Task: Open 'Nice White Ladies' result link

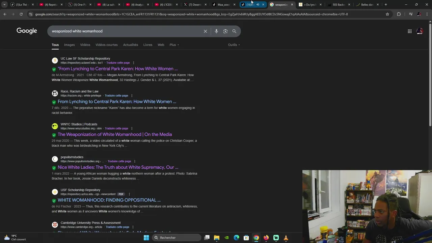Action: tap(118, 167)
